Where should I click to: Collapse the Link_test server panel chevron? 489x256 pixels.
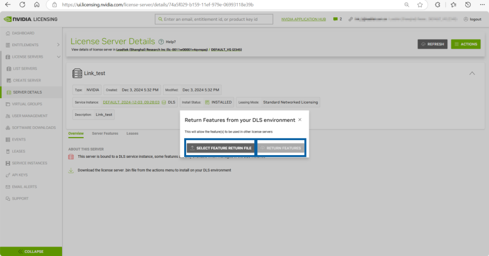(x=472, y=73)
